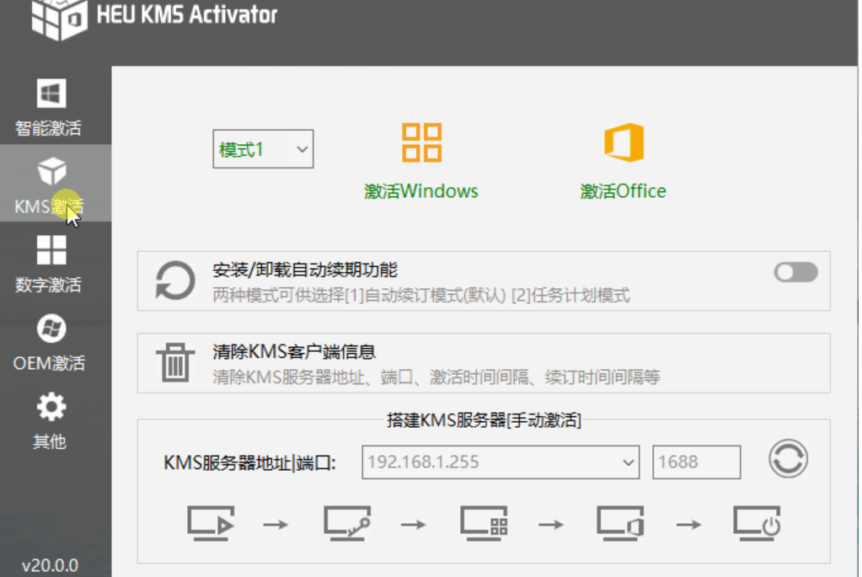Viewport: 862px width, 577px height.
Task: Click the circular refresh icon beside port field
Action: point(787,460)
